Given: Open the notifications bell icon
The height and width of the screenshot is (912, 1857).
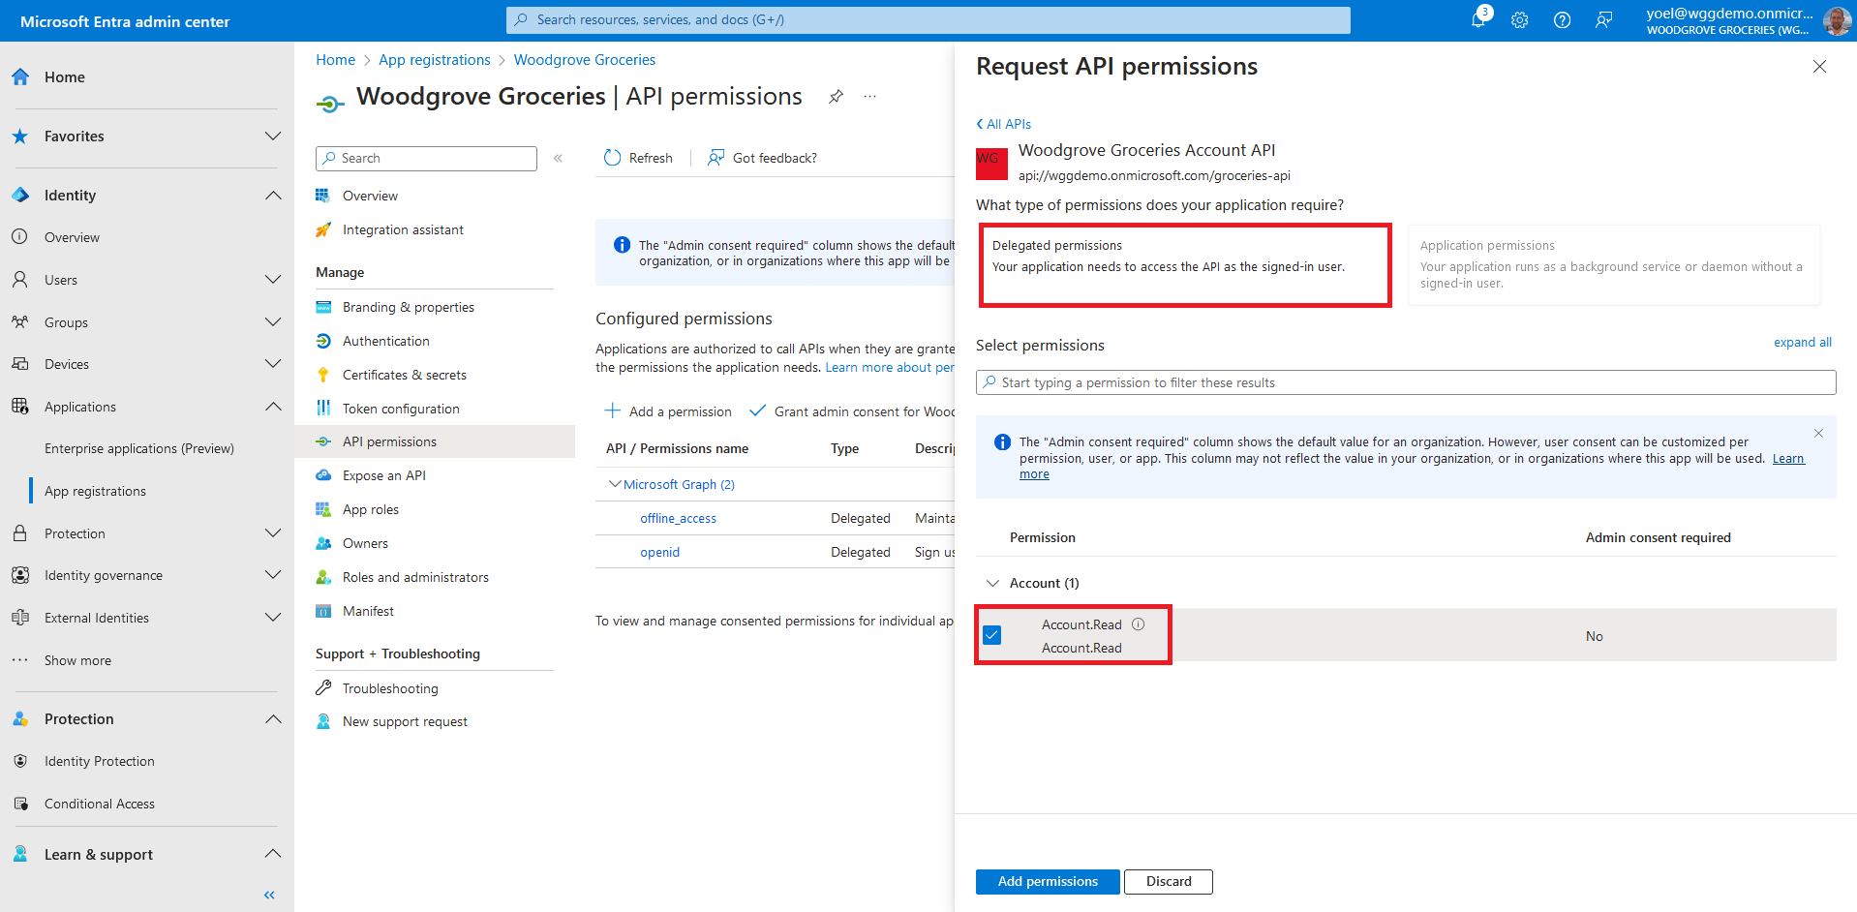Looking at the screenshot, I should tap(1477, 20).
